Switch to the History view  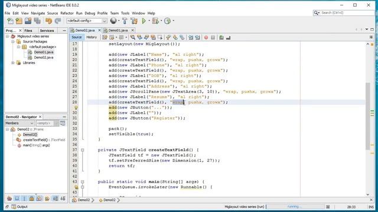92,37
